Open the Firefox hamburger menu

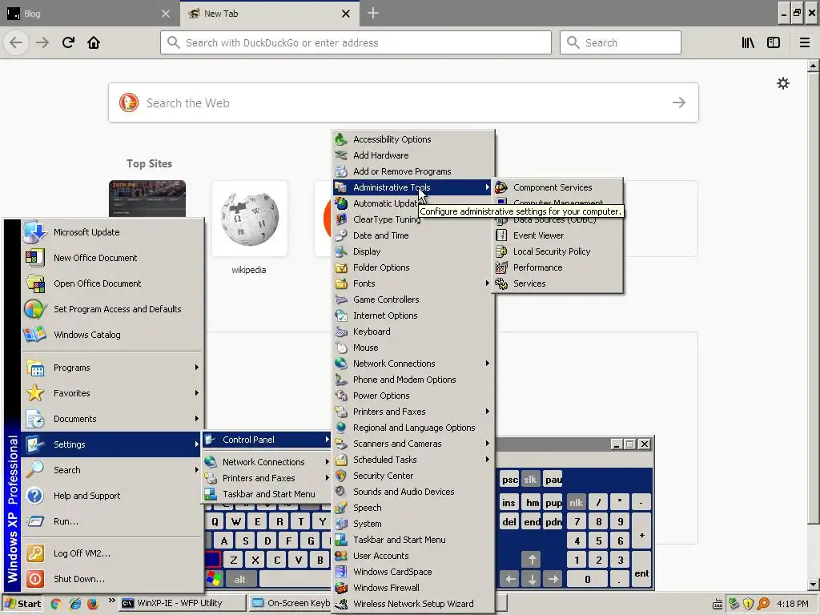(805, 42)
